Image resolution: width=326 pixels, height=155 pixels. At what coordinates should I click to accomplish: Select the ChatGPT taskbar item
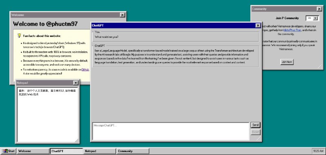point(66,151)
